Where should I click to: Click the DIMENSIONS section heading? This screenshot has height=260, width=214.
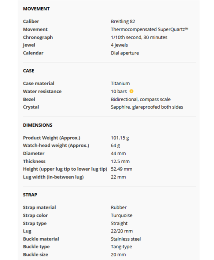click(x=38, y=125)
